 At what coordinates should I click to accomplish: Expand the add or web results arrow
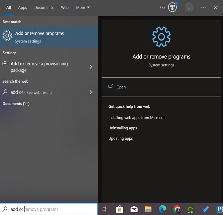coord(91,92)
